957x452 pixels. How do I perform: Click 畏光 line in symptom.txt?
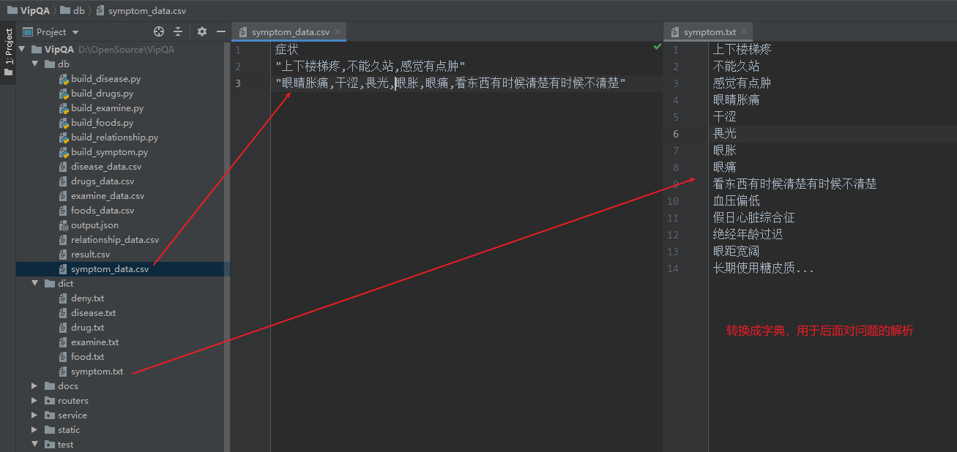point(725,133)
